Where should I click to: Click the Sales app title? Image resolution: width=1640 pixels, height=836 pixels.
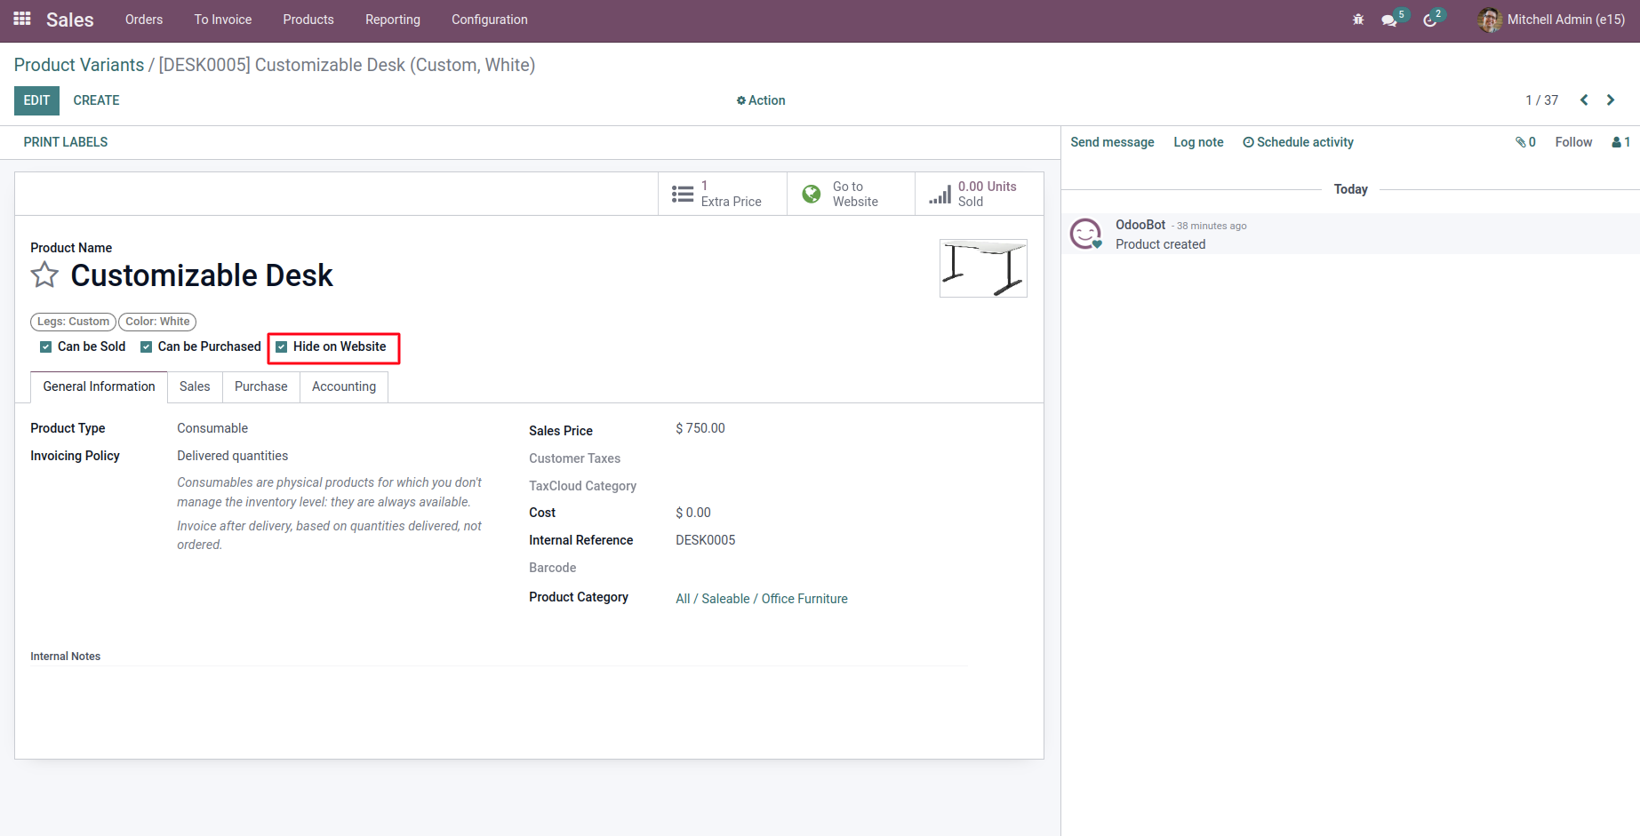click(70, 20)
